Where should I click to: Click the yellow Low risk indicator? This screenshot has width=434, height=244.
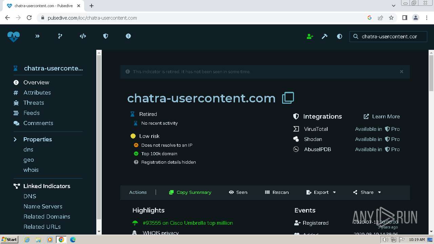click(x=133, y=136)
